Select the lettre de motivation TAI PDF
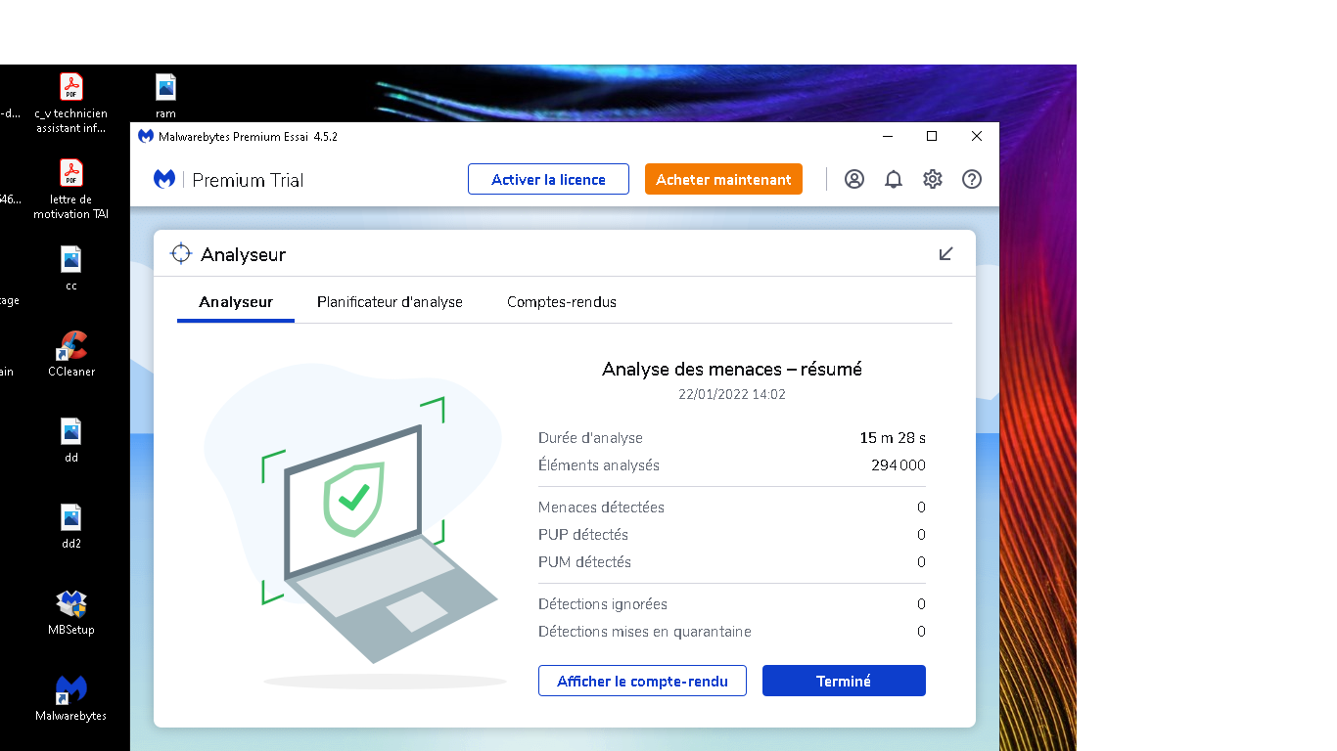The image size is (1337, 751). point(71,190)
